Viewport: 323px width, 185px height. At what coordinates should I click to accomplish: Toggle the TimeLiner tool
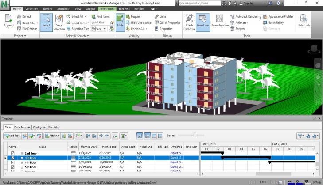pos(203,23)
